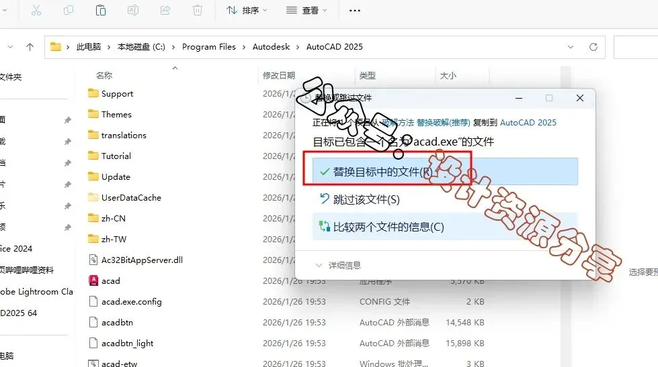Select AutoCAD 2025 in the breadcrumb

335,46
